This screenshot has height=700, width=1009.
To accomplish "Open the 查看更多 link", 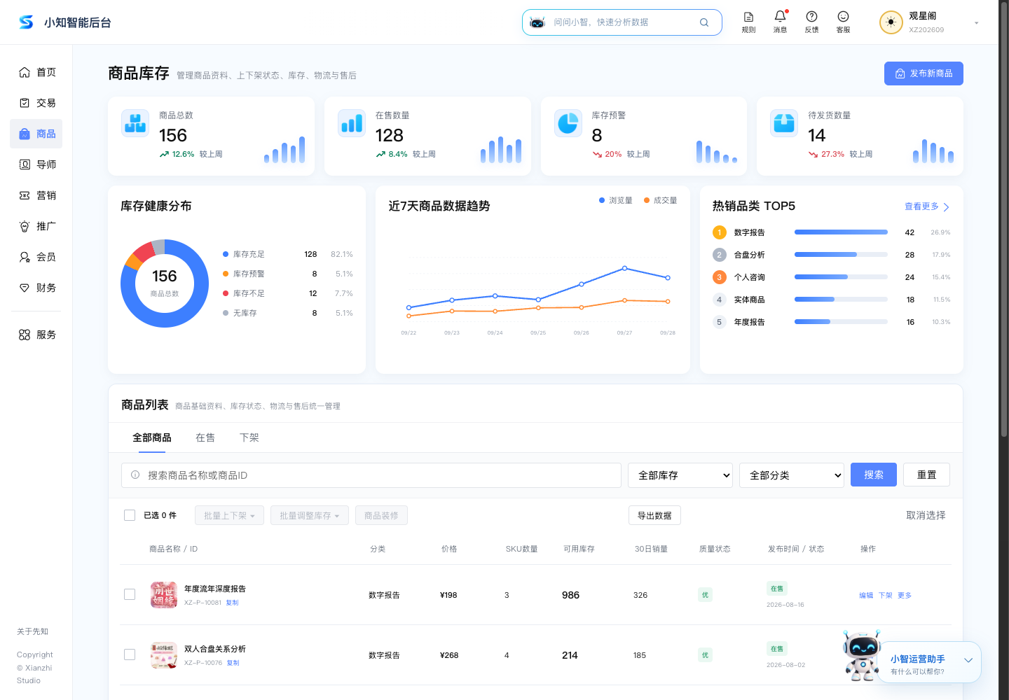I will pyautogui.click(x=927, y=206).
